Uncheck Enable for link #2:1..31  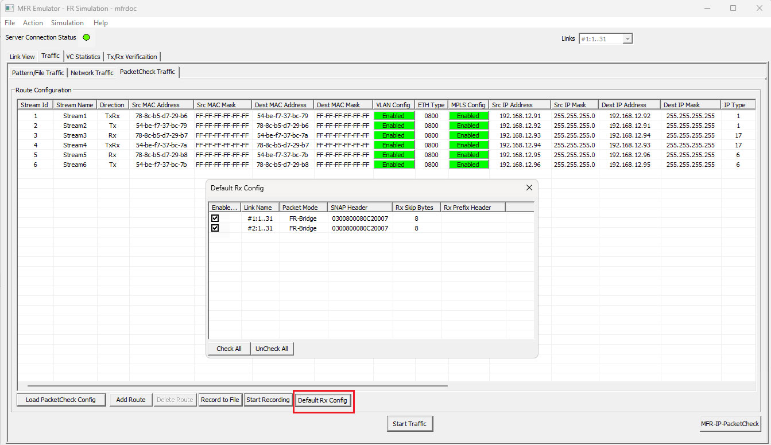(215, 228)
